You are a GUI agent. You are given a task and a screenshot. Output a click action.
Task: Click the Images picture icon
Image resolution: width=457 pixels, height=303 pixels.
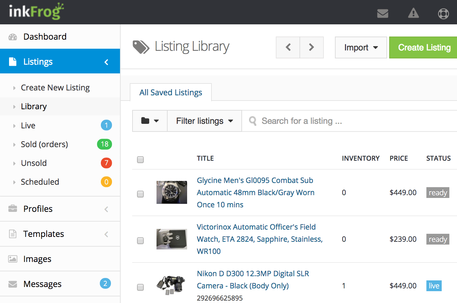coord(13,259)
